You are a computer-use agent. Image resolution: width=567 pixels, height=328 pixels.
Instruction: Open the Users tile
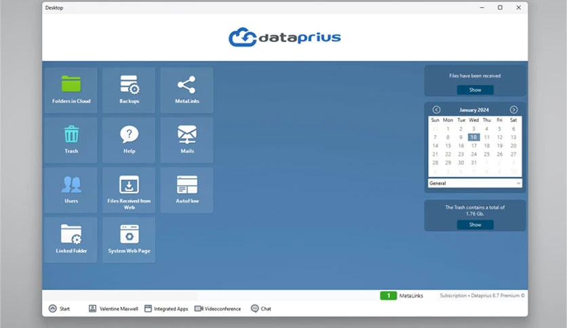click(x=71, y=190)
